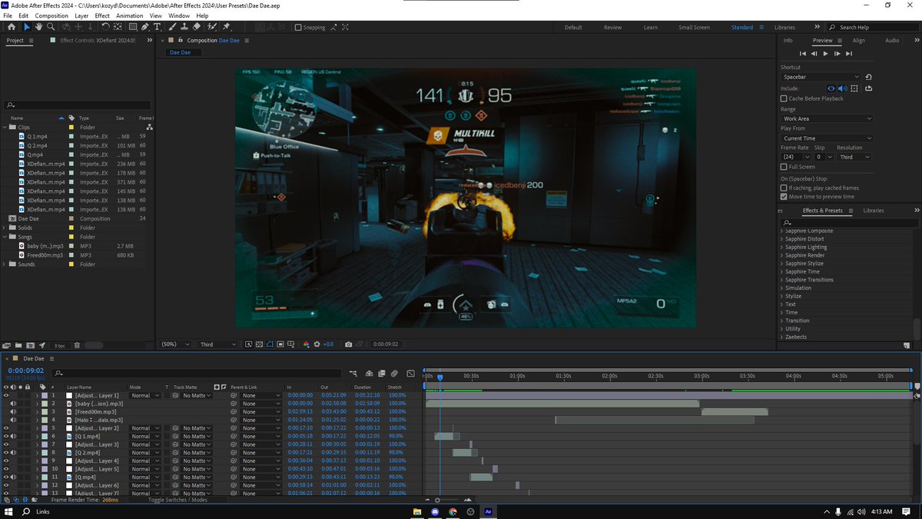
Task: Open Play From Current Time dropdown
Action: tap(827, 138)
